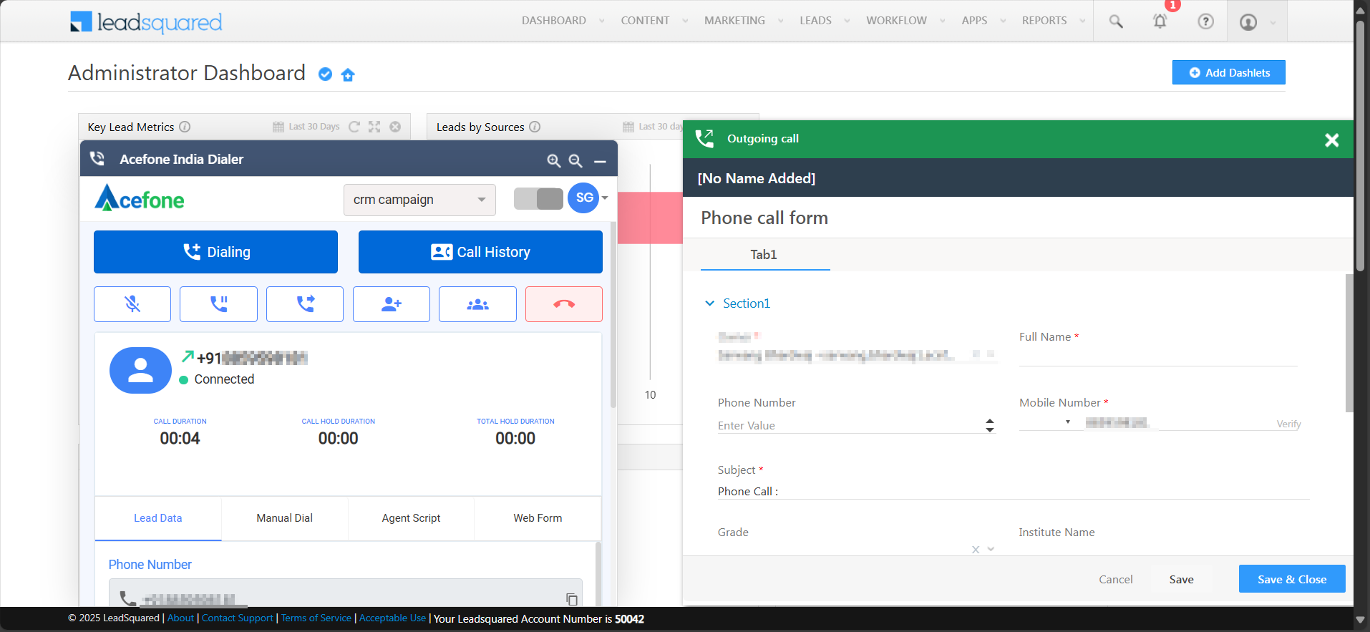Set dashboard as home icon

point(348,75)
